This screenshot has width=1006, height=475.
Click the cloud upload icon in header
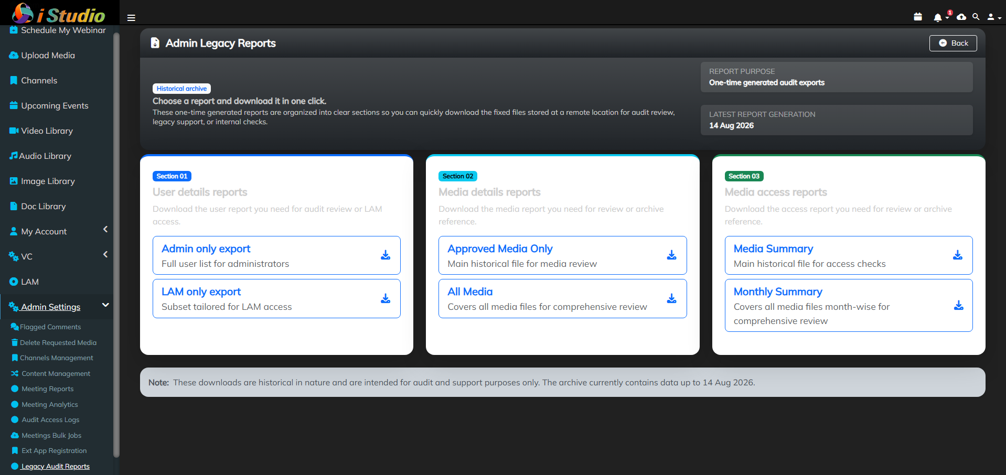(x=961, y=17)
